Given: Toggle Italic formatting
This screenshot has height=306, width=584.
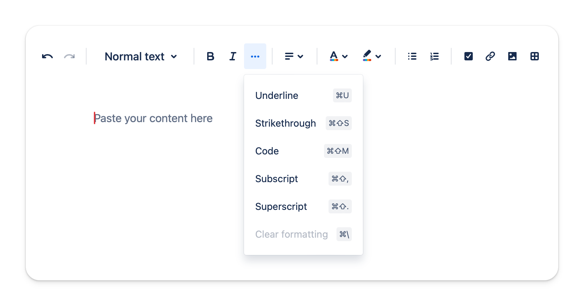Looking at the screenshot, I should (233, 56).
